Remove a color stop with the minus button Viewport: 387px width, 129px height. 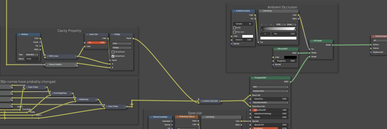[x=265, y=24]
